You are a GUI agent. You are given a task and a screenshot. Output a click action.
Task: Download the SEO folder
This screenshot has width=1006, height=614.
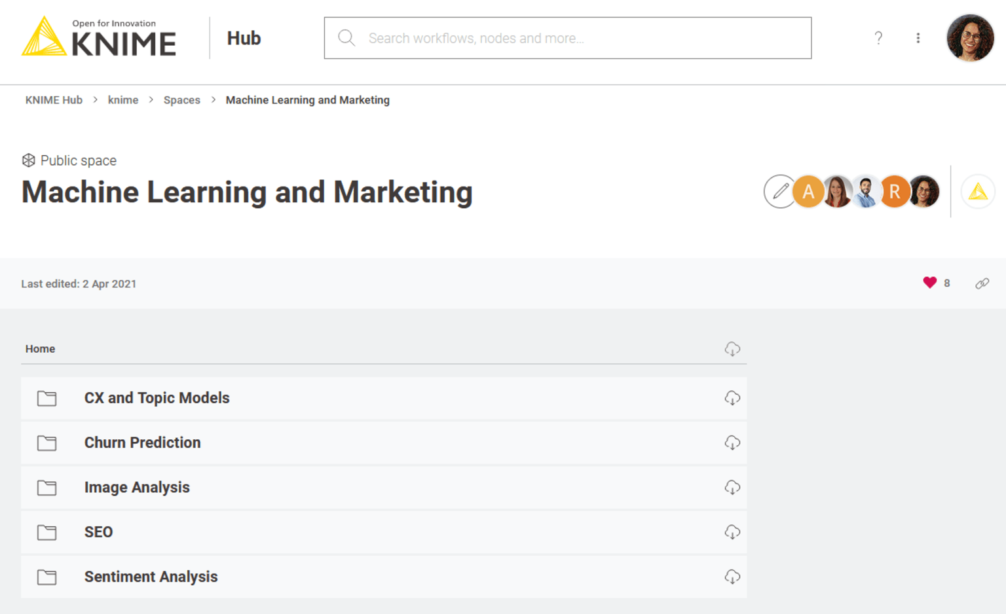[732, 532]
